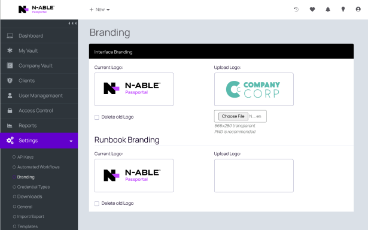Select the Settings menu item

39,141
